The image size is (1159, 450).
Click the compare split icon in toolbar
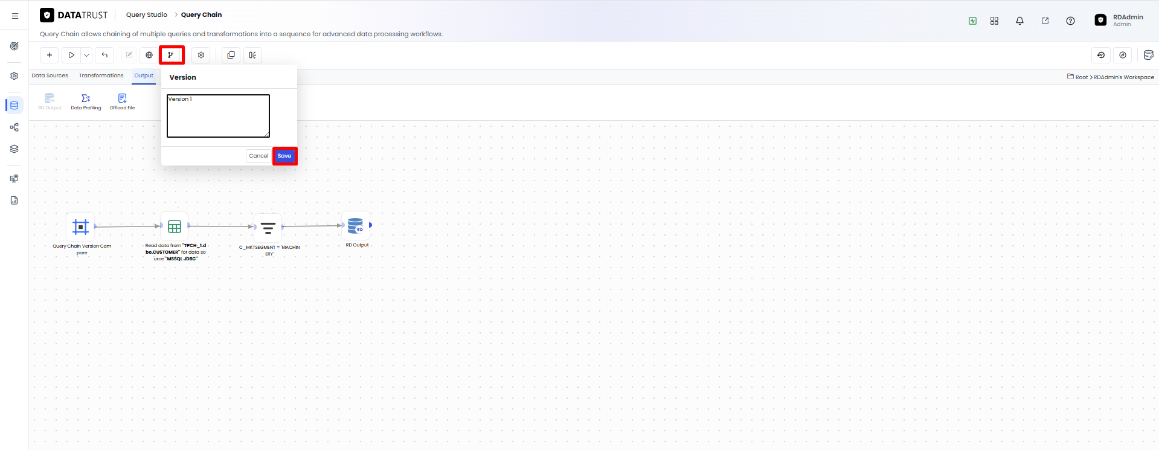tap(252, 55)
